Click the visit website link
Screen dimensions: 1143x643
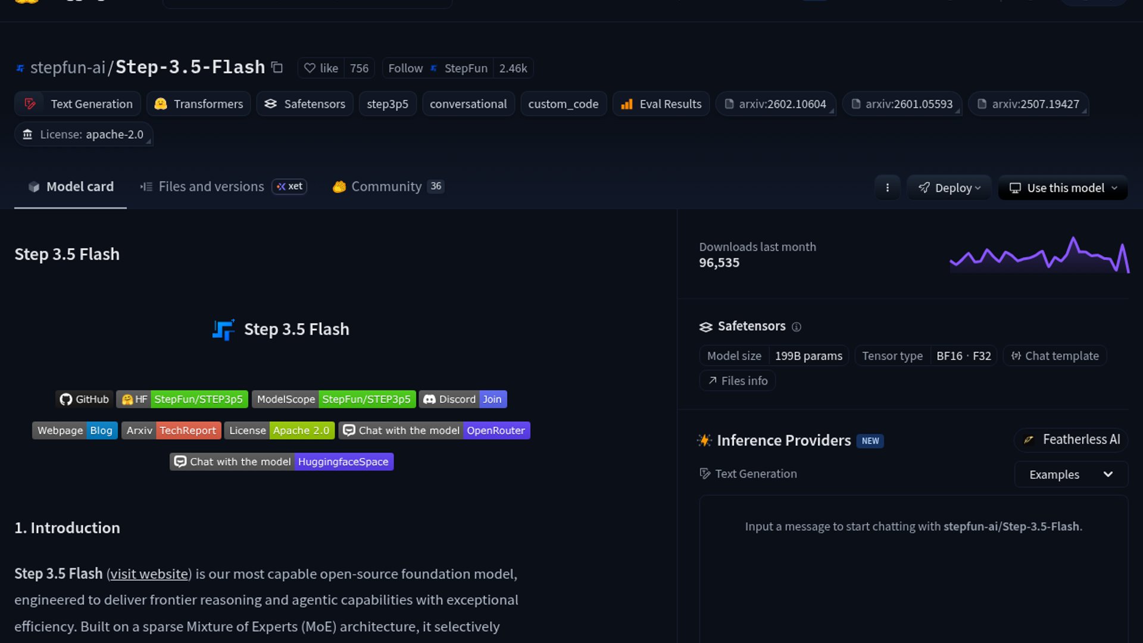click(149, 574)
